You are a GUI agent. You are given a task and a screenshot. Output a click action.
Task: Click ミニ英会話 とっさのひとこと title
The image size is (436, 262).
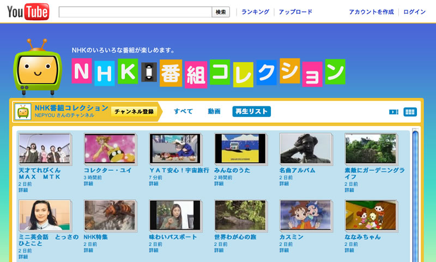[49, 240]
